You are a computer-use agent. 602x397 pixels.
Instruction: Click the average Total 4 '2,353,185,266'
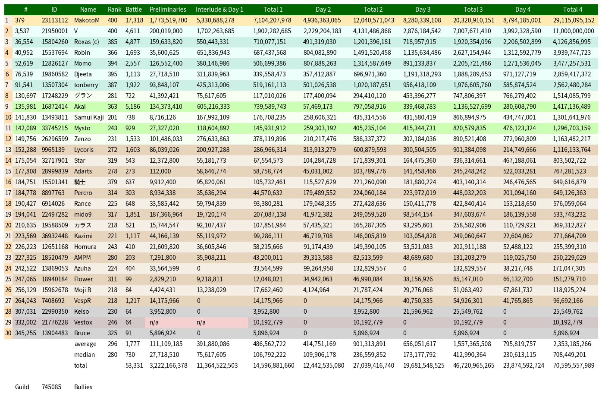(572, 344)
